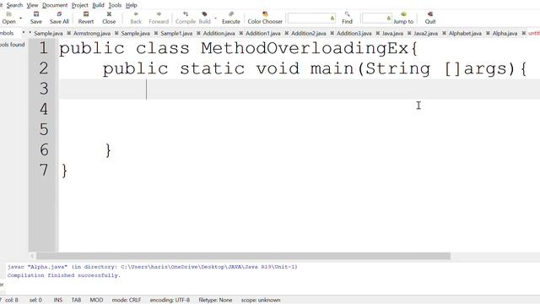540x304 pixels.
Task: Click the Build toolbar icon
Action: (204, 18)
